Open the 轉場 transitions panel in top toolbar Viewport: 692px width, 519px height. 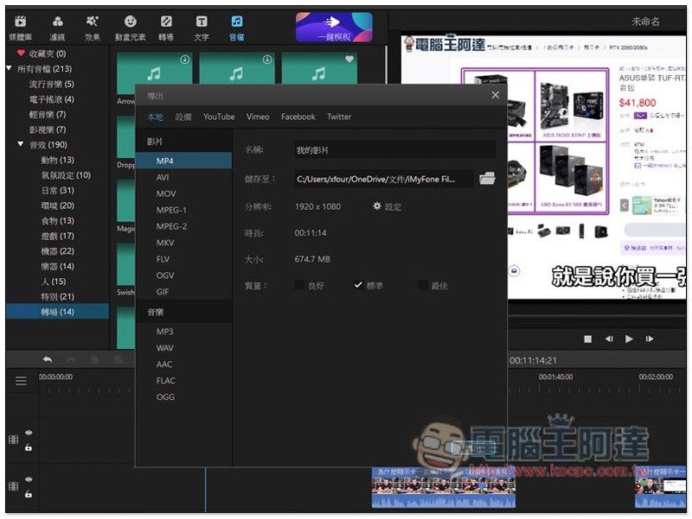pos(166,27)
